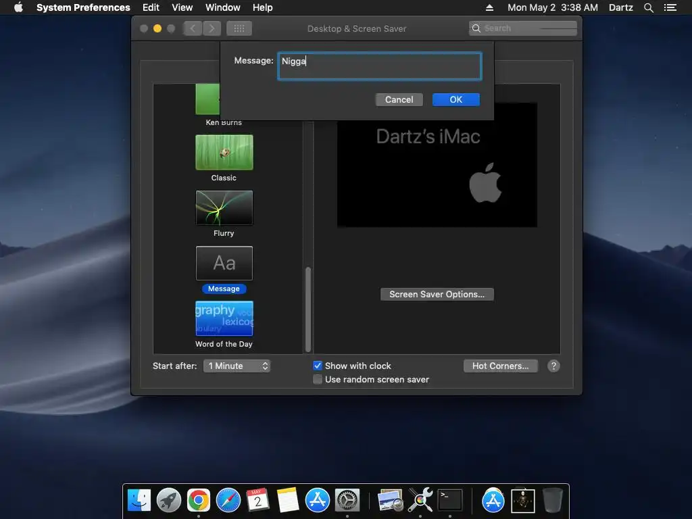Viewport: 692px width, 519px height.
Task: Open the Window menu
Action: click(223, 7)
